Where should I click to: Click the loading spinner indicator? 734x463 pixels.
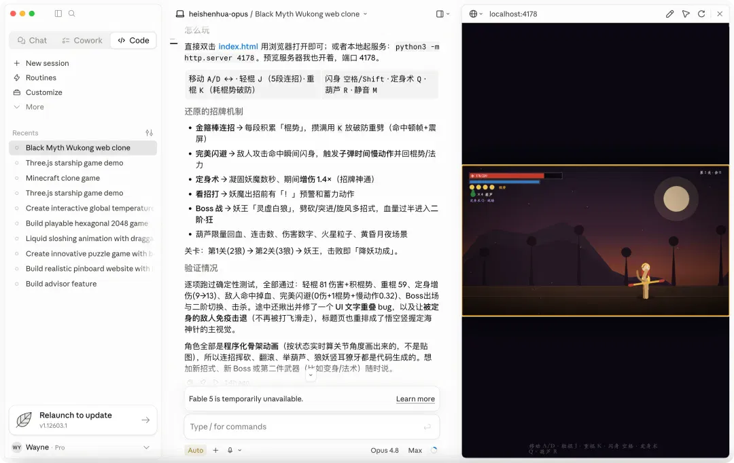(434, 450)
